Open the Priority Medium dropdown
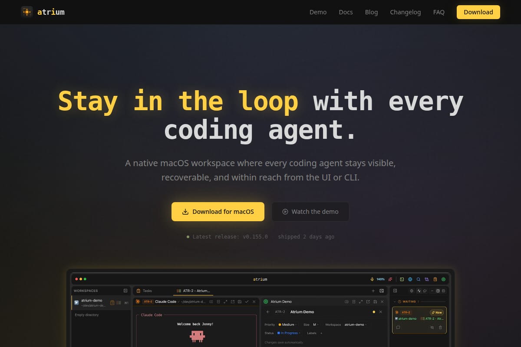The width and height of the screenshot is (521, 347). (x=287, y=324)
